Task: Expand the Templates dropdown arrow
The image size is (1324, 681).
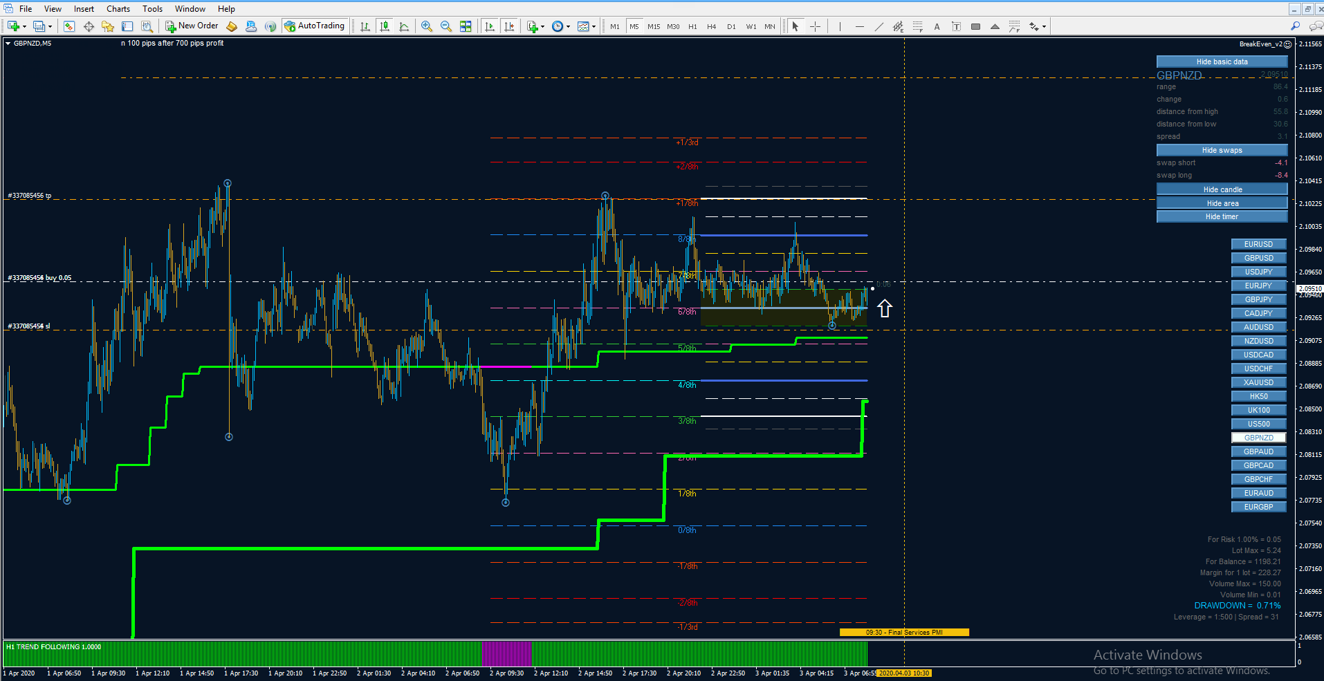Action: (594, 26)
